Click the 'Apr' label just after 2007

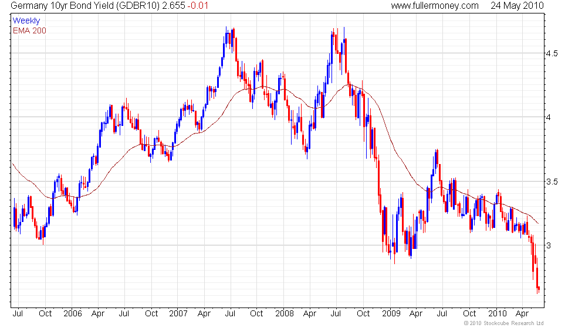204,314
